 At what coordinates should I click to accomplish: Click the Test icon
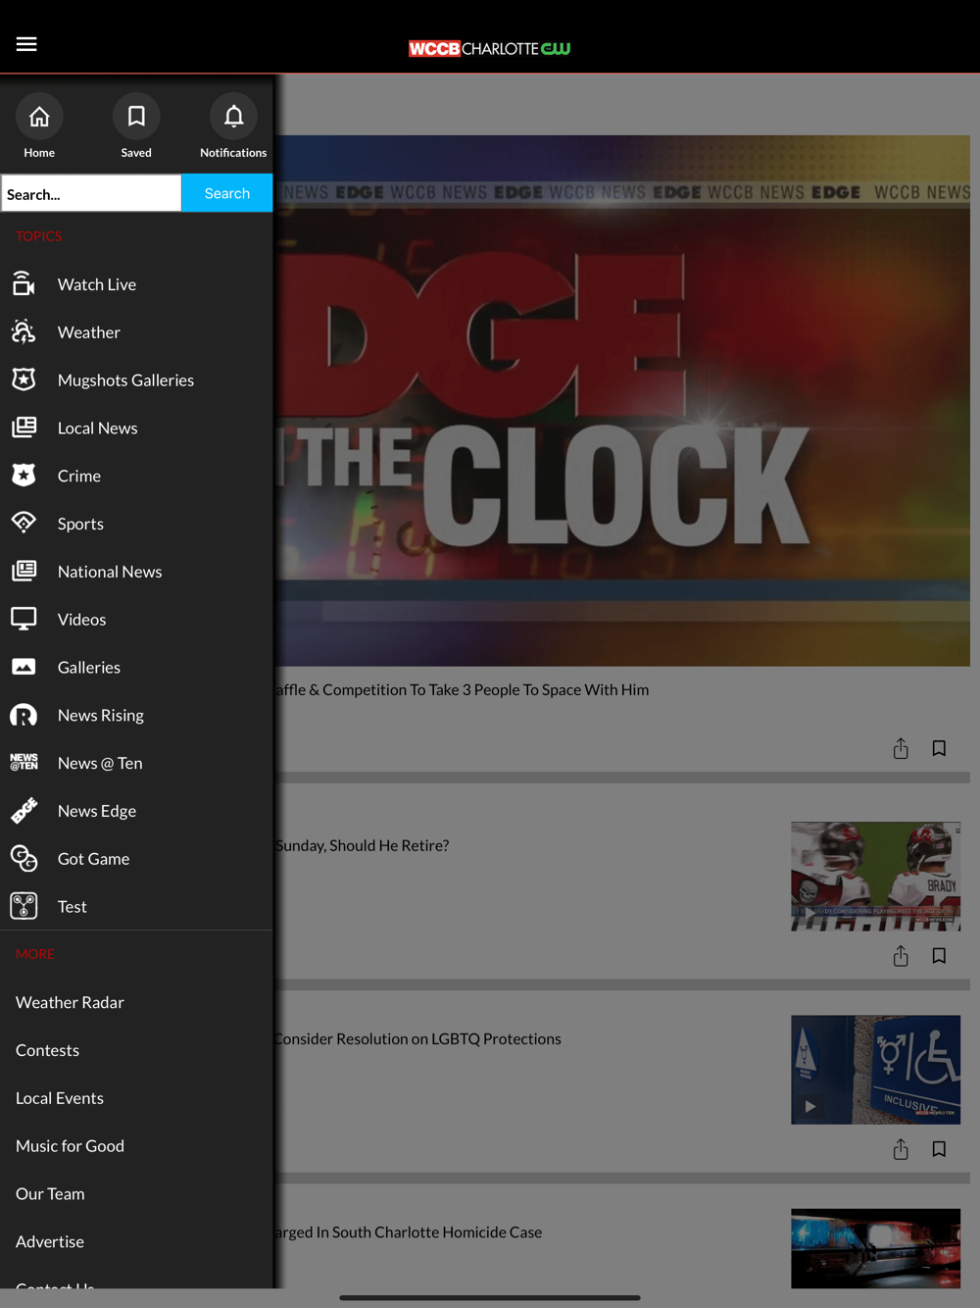(x=24, y=907)
